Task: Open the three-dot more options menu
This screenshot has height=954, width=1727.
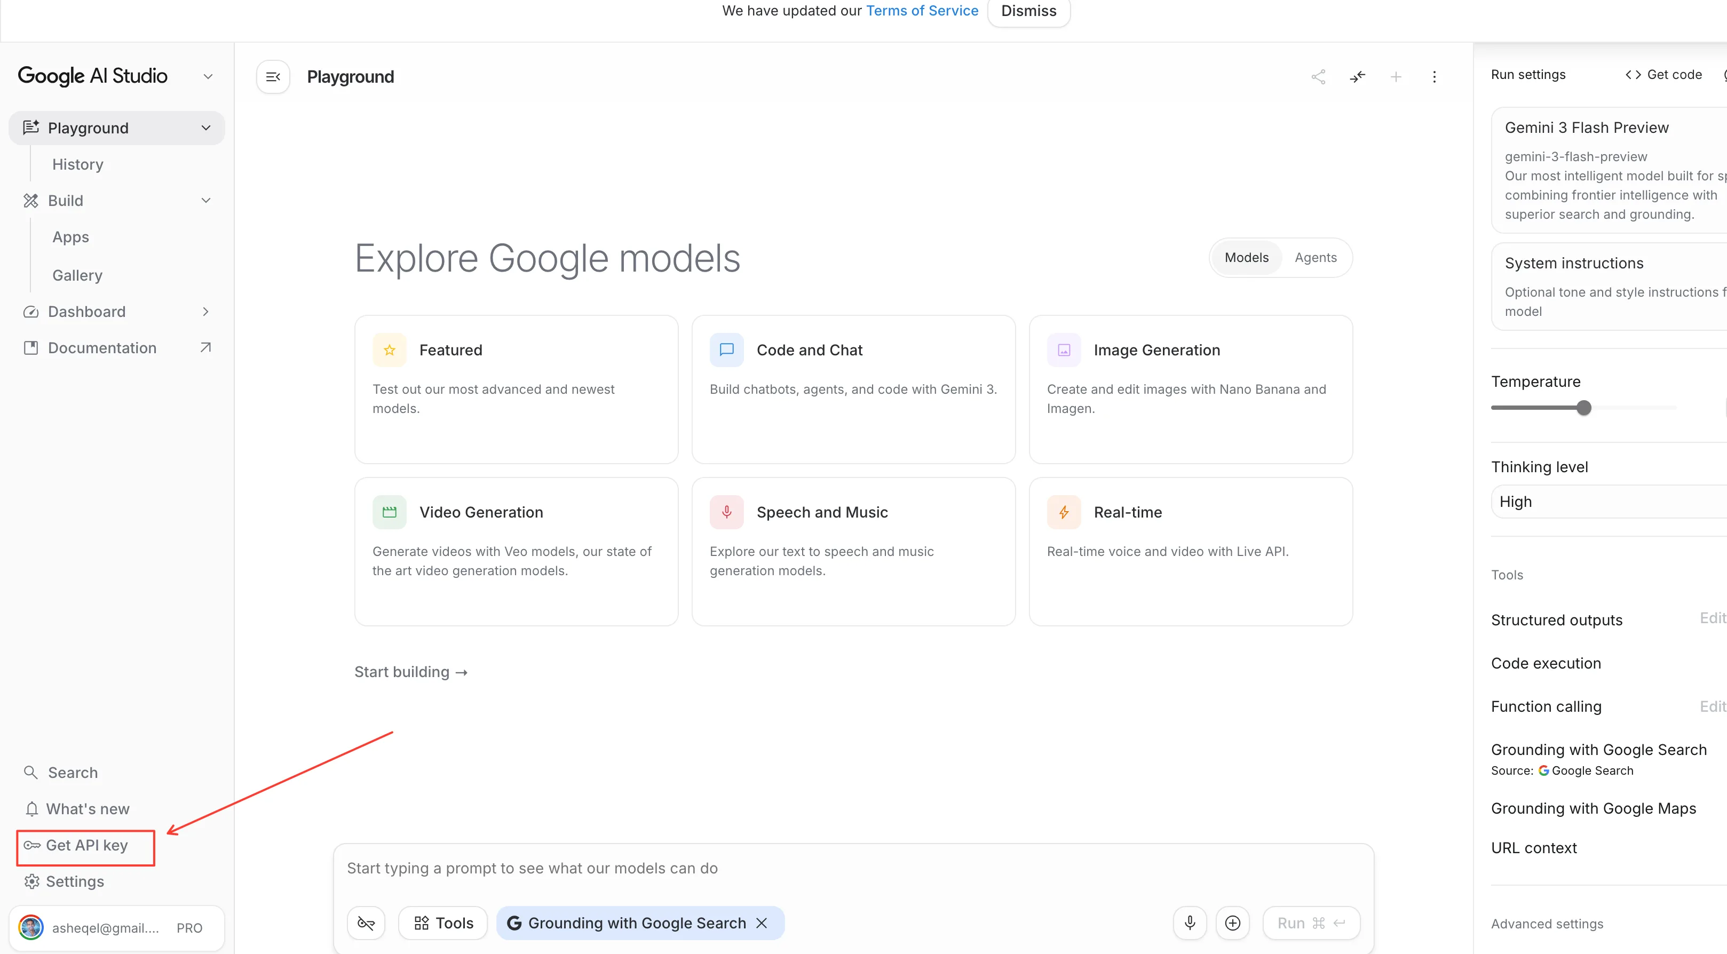Action: (1434, 77)
